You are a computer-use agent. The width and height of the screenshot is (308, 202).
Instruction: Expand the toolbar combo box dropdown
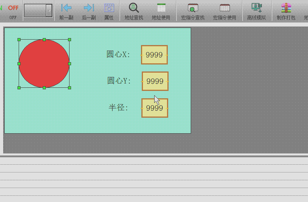[x=49, y=10]
